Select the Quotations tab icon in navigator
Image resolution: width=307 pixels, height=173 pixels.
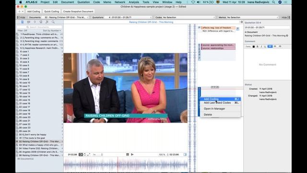(x=29, y=22)
